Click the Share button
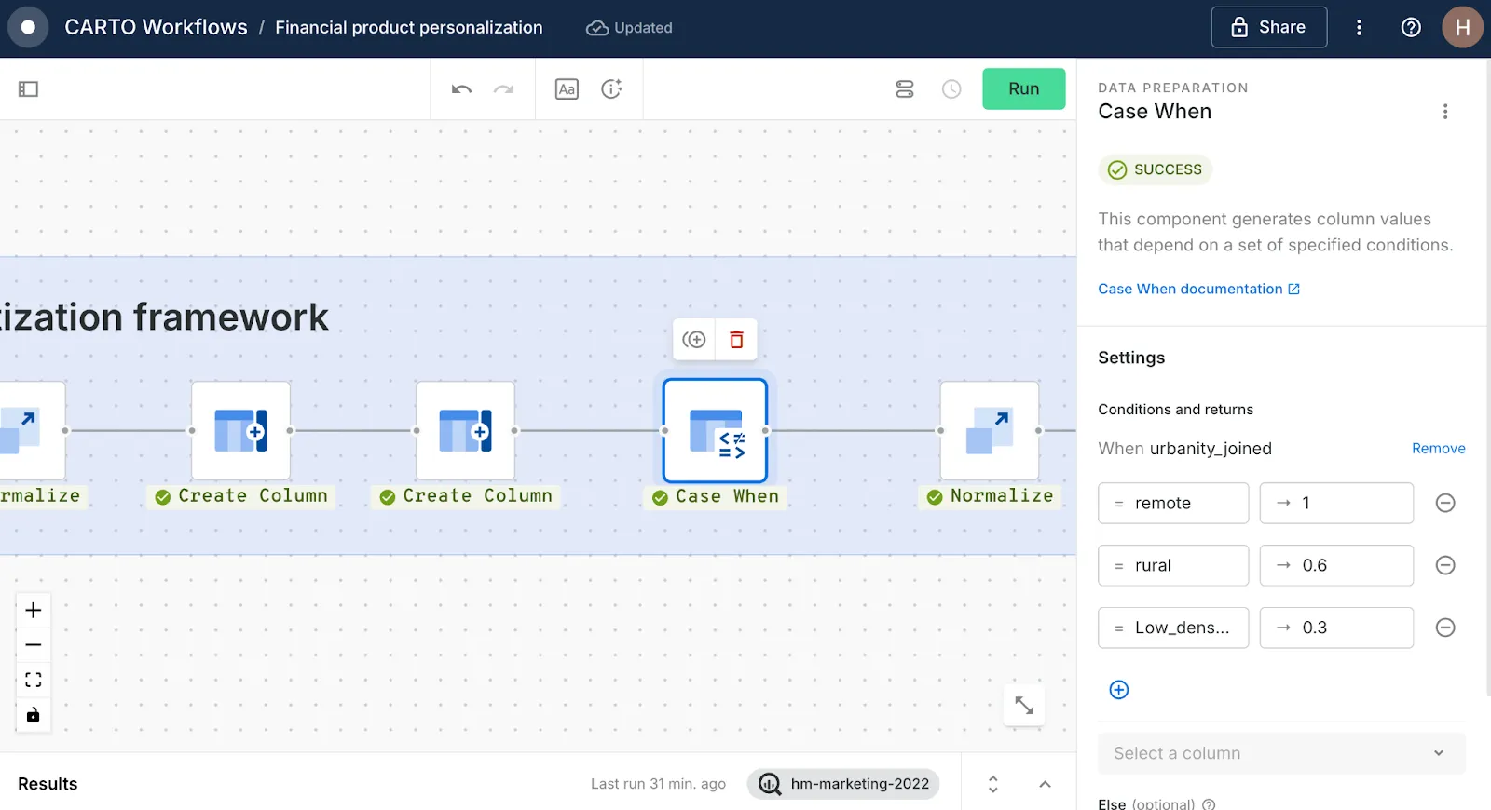This screenshot has height=810, width=1491. [1268, 28]
